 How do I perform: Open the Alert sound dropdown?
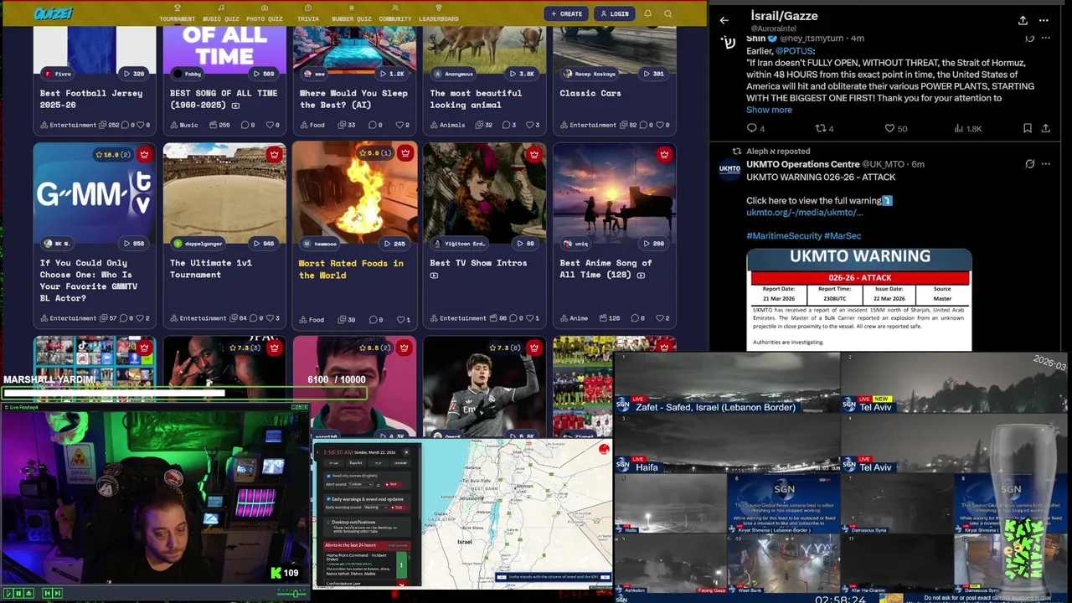(360, 484)
